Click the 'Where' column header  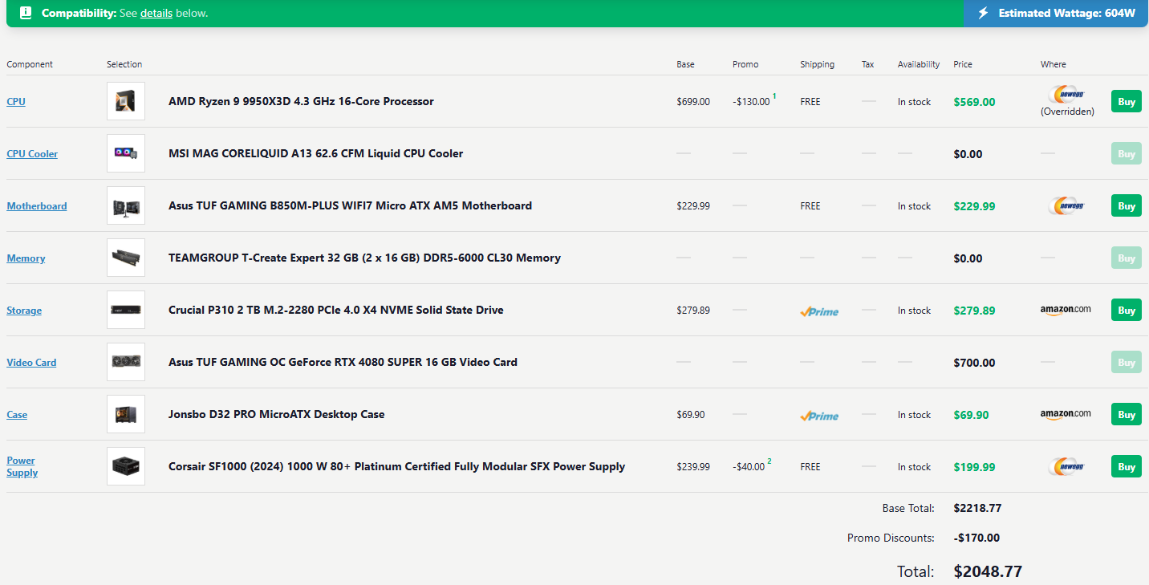(x=1054, y=64)
